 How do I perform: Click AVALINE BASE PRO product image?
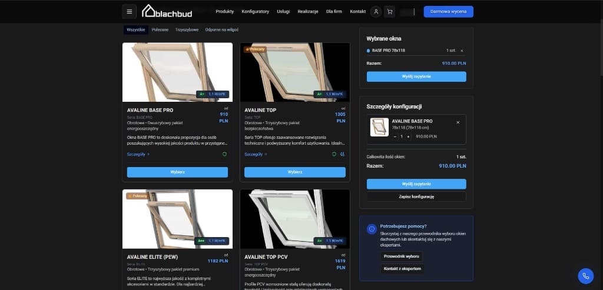(x=177, y=72)
